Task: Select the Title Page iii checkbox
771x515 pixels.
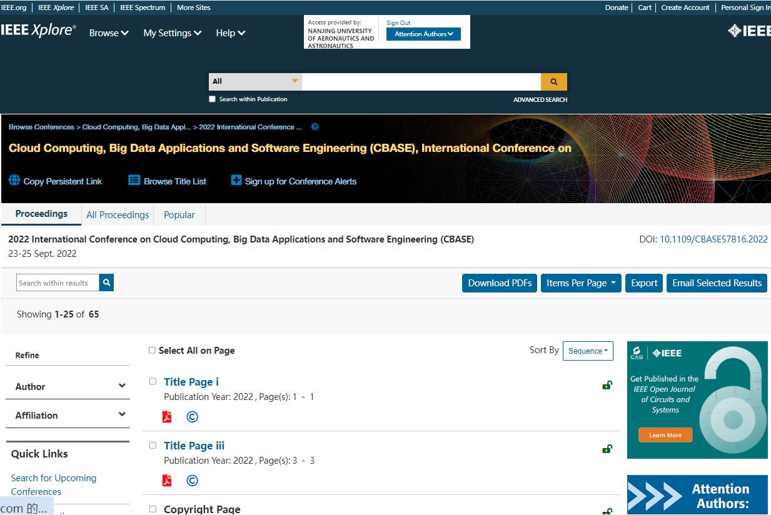Action: pyautogui.click(x=153, y=445)
